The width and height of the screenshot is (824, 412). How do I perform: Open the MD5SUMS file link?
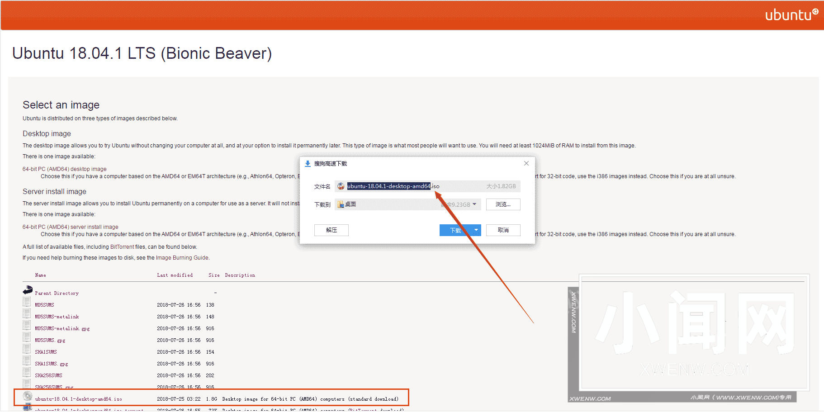pyautogui.click(x=44, y=305)
